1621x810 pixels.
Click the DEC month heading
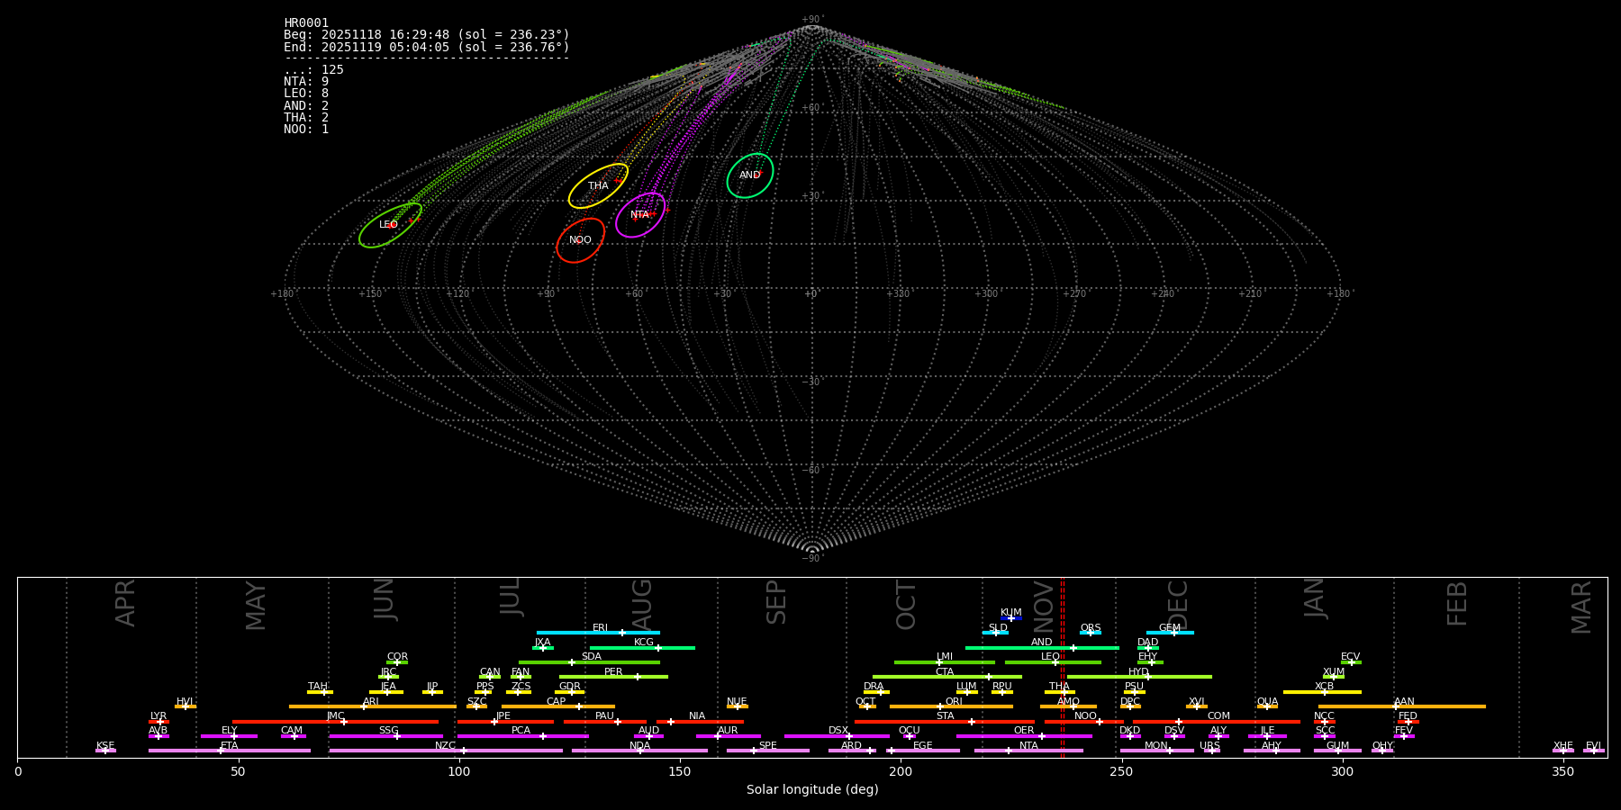pos(1178,605)
